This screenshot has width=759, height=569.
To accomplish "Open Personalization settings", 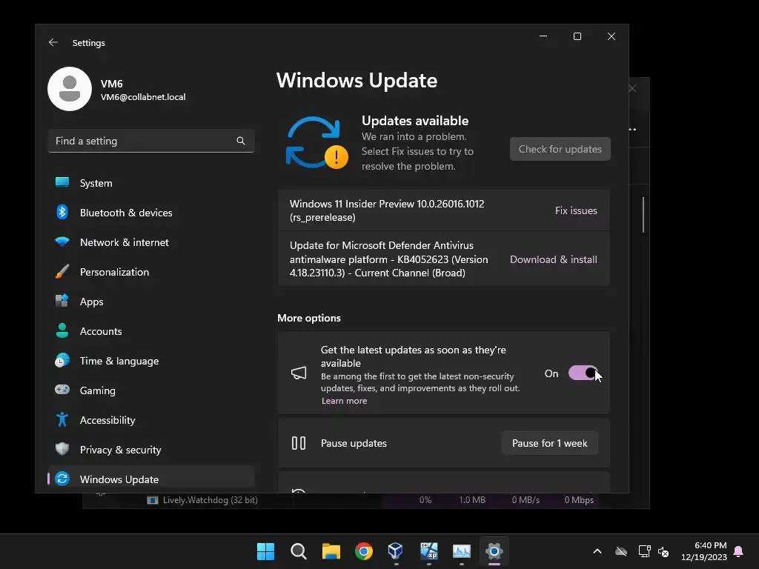I will 151,272.
